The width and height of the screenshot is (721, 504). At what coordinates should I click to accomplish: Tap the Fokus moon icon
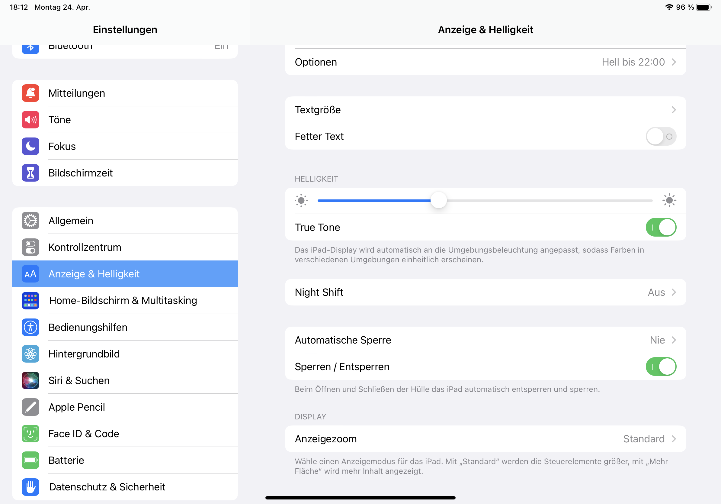[x=30, y=147]
